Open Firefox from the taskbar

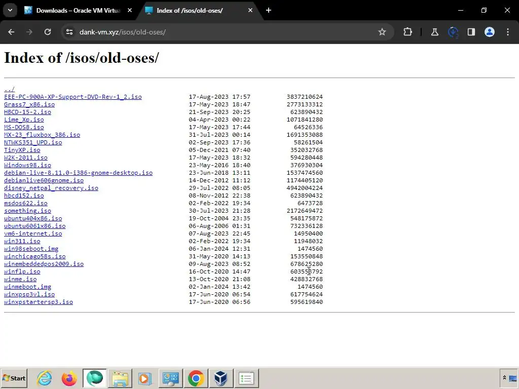69,378
